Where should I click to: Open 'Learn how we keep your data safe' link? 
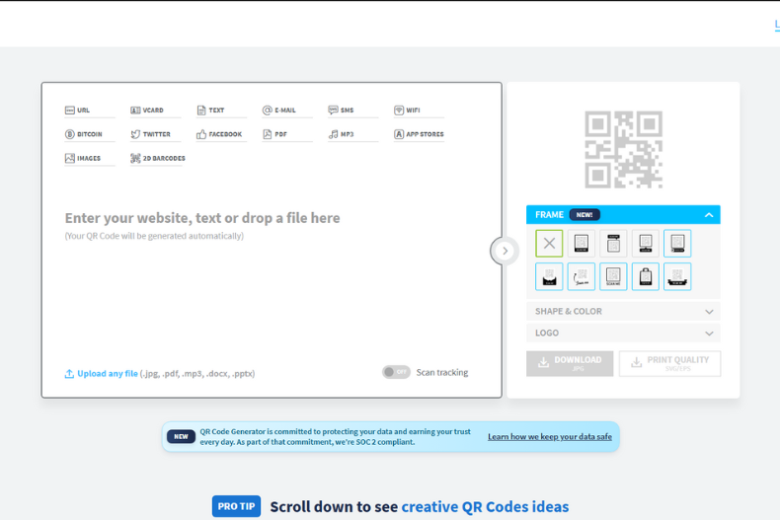549,436
